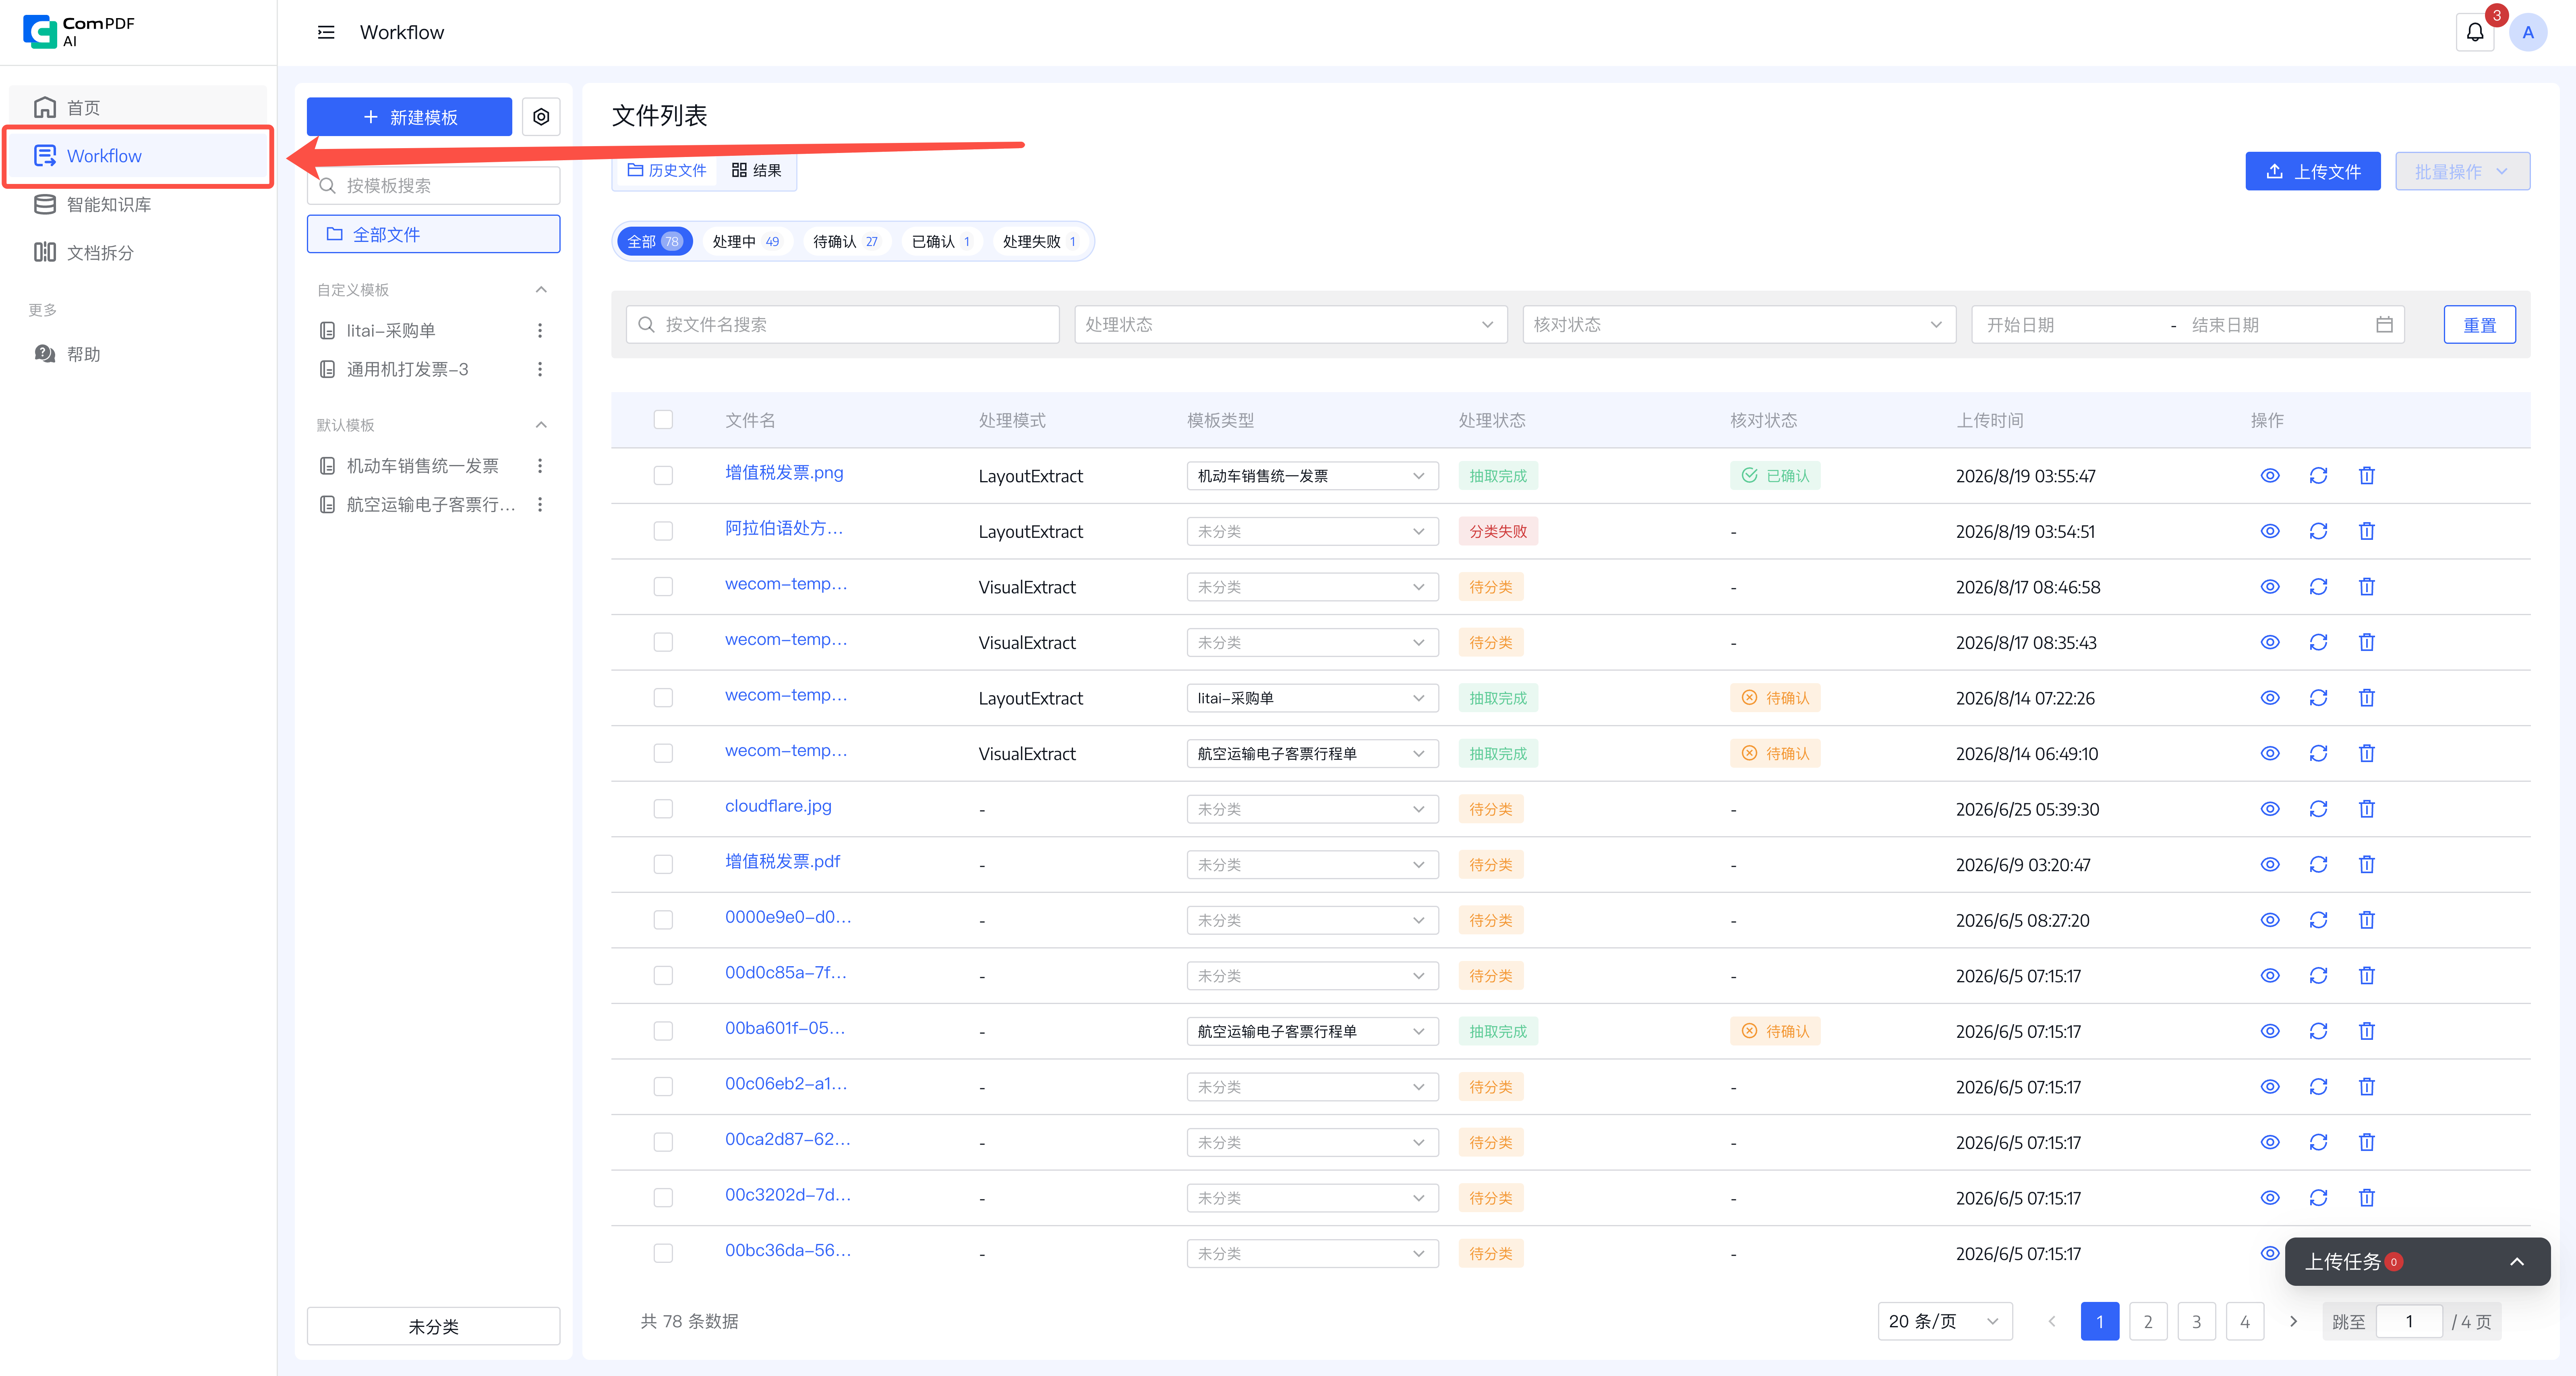Preview the 00ba601f-05 file with eye icon
The image size is (2576, 1376).
tap(2270, 1031)
